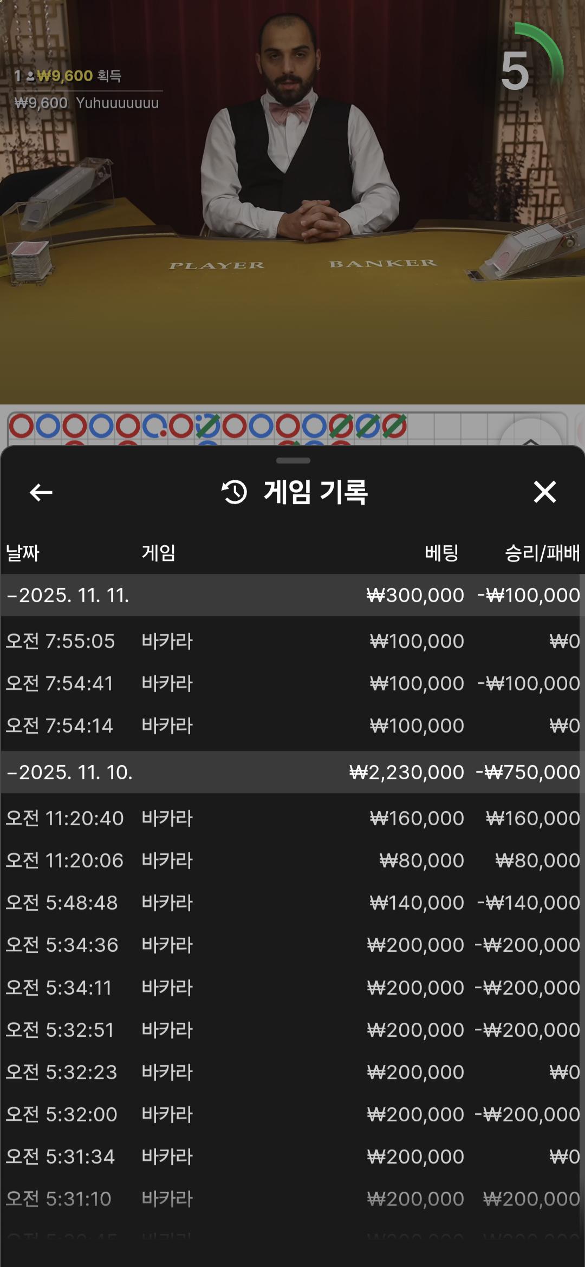Viewport: 585px width, 1267px height.
Task: Tap the first red circle in roadmap
Action: (x=22, y=426)
